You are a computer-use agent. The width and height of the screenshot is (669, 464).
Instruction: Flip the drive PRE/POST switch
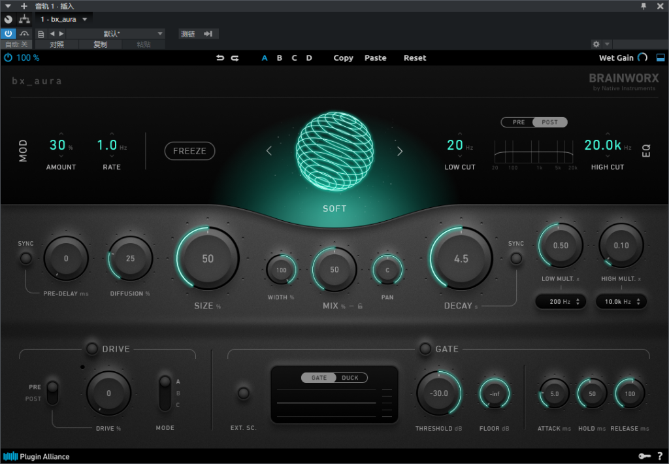point(52,393)
